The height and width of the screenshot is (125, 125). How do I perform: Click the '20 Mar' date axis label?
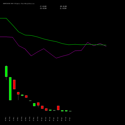(21, 119)
